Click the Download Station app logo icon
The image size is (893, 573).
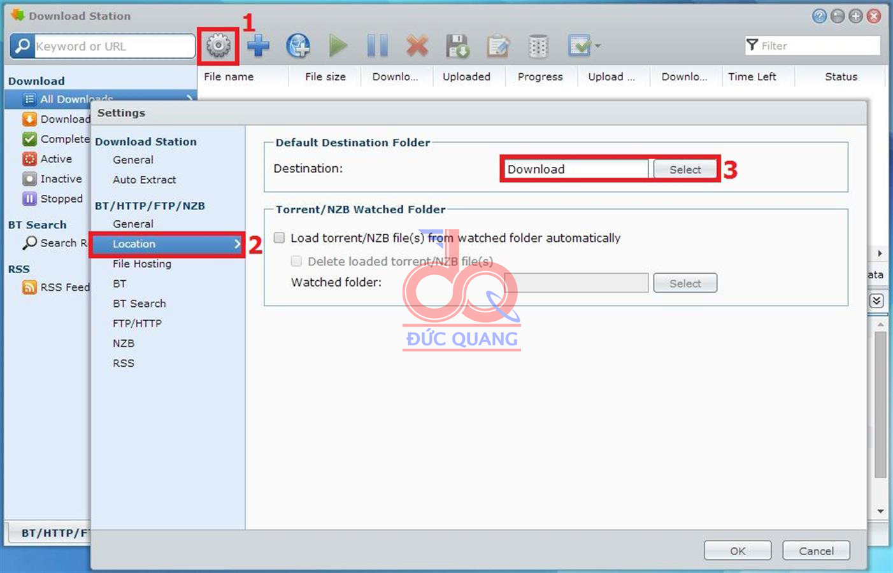tap(17, 15)
